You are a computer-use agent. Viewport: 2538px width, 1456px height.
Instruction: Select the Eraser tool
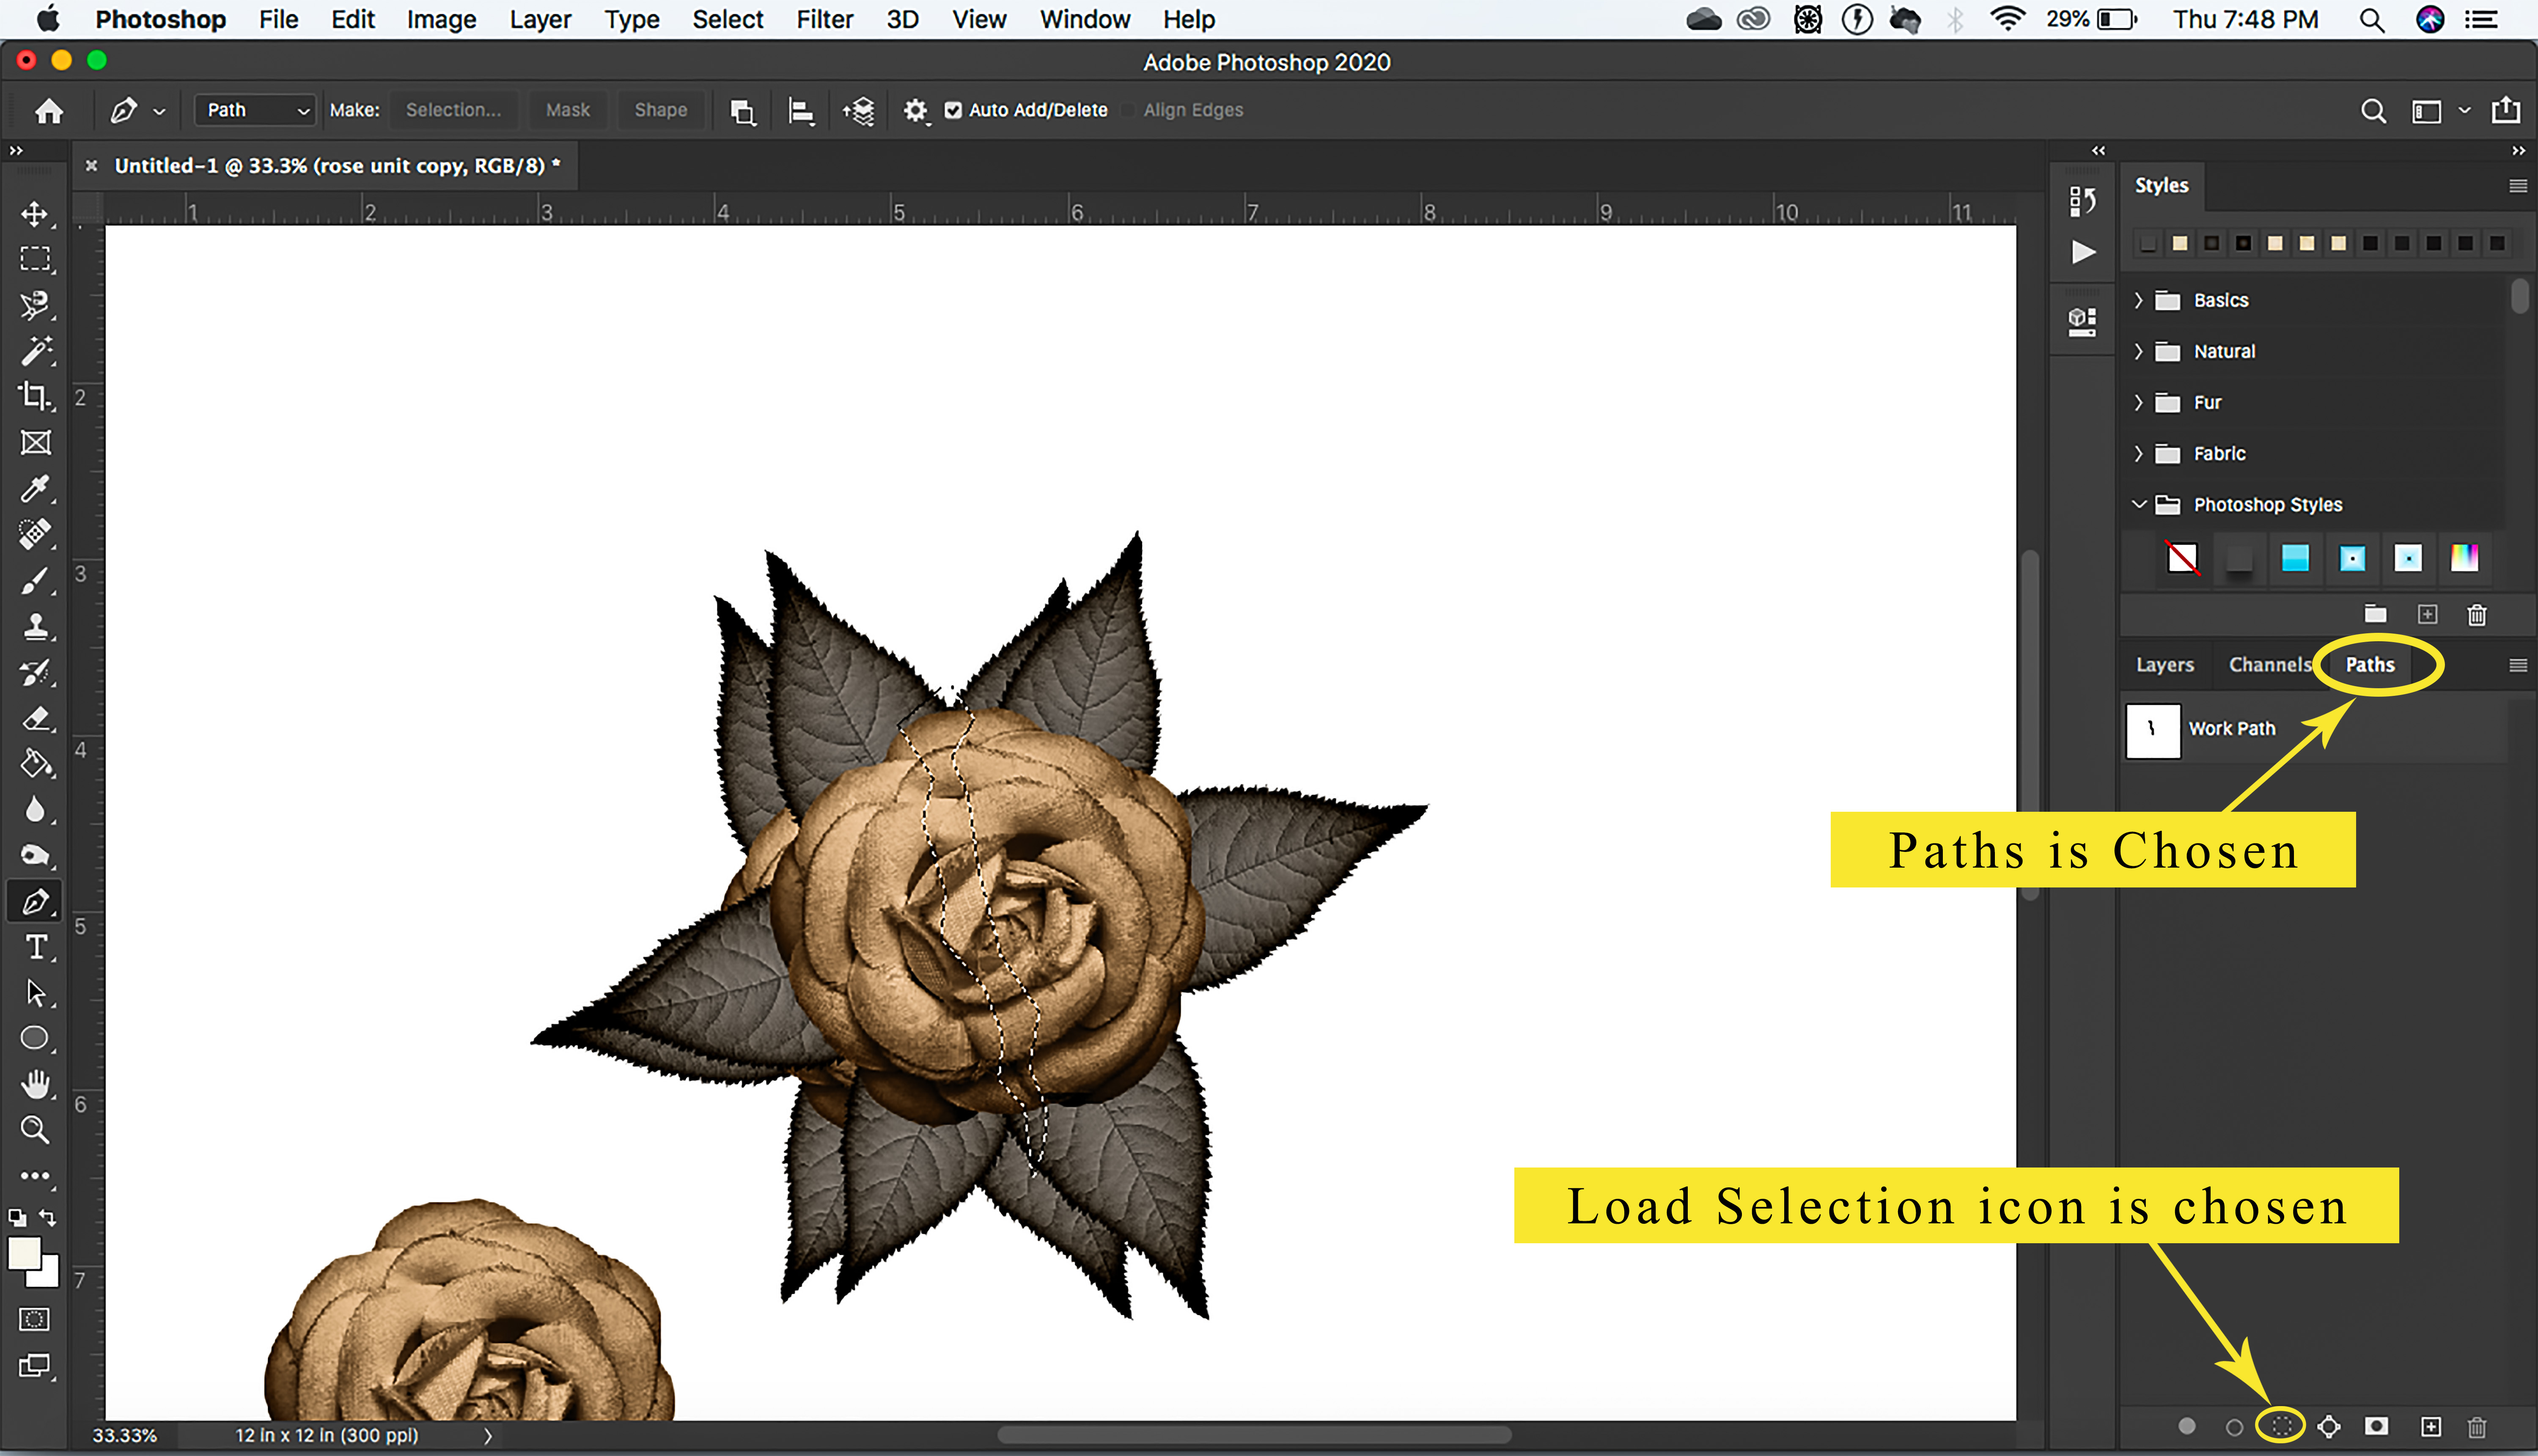tap(35, 718)
